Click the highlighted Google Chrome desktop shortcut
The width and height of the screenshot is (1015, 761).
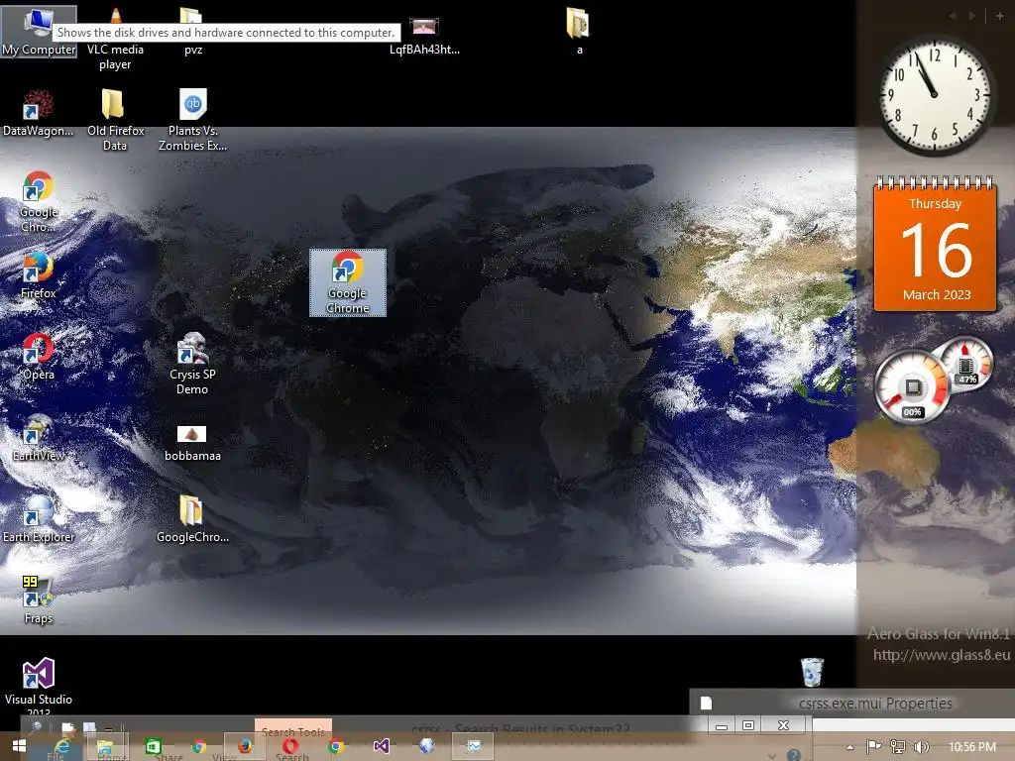click(x=348, y=282)
